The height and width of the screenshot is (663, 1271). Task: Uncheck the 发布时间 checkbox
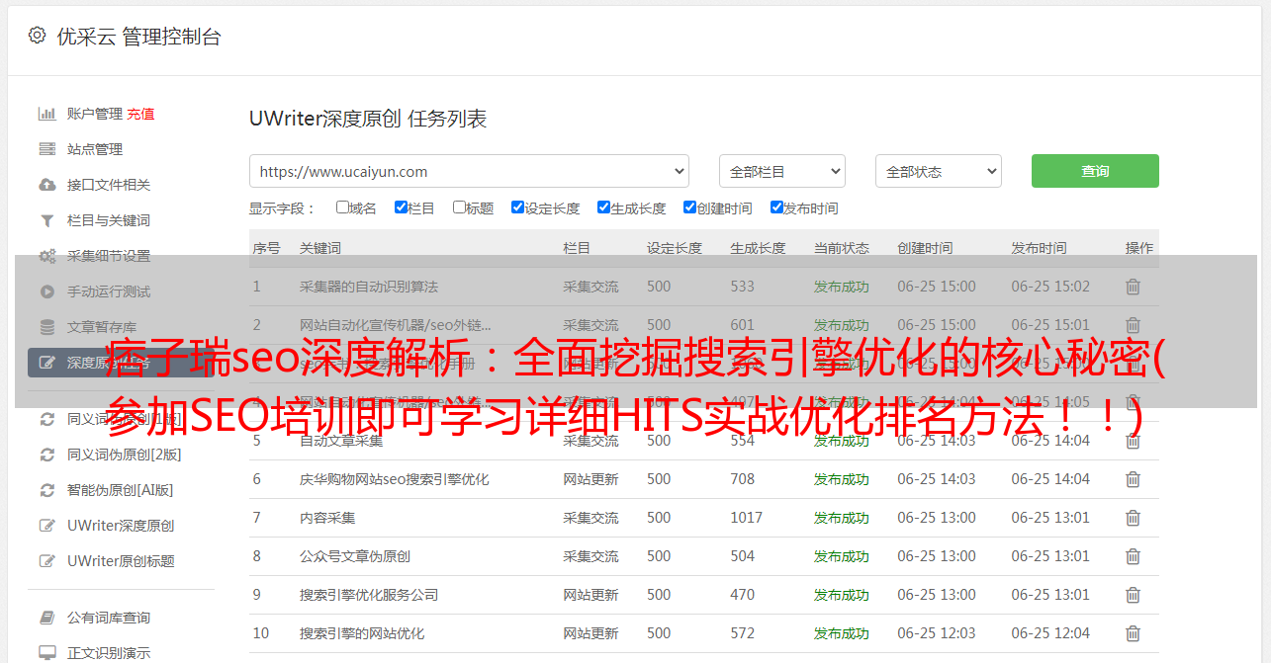[776, 207]
